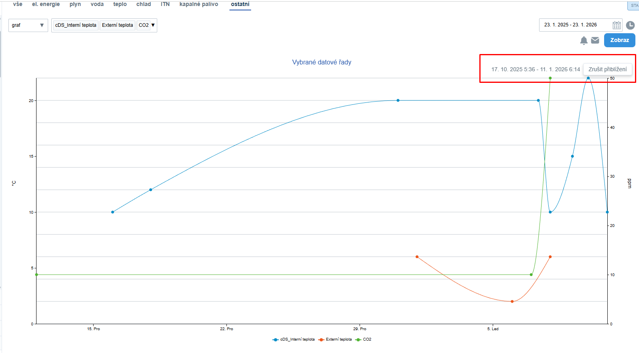
Task: Click the bell notification icon
Action: coord(584,40)
